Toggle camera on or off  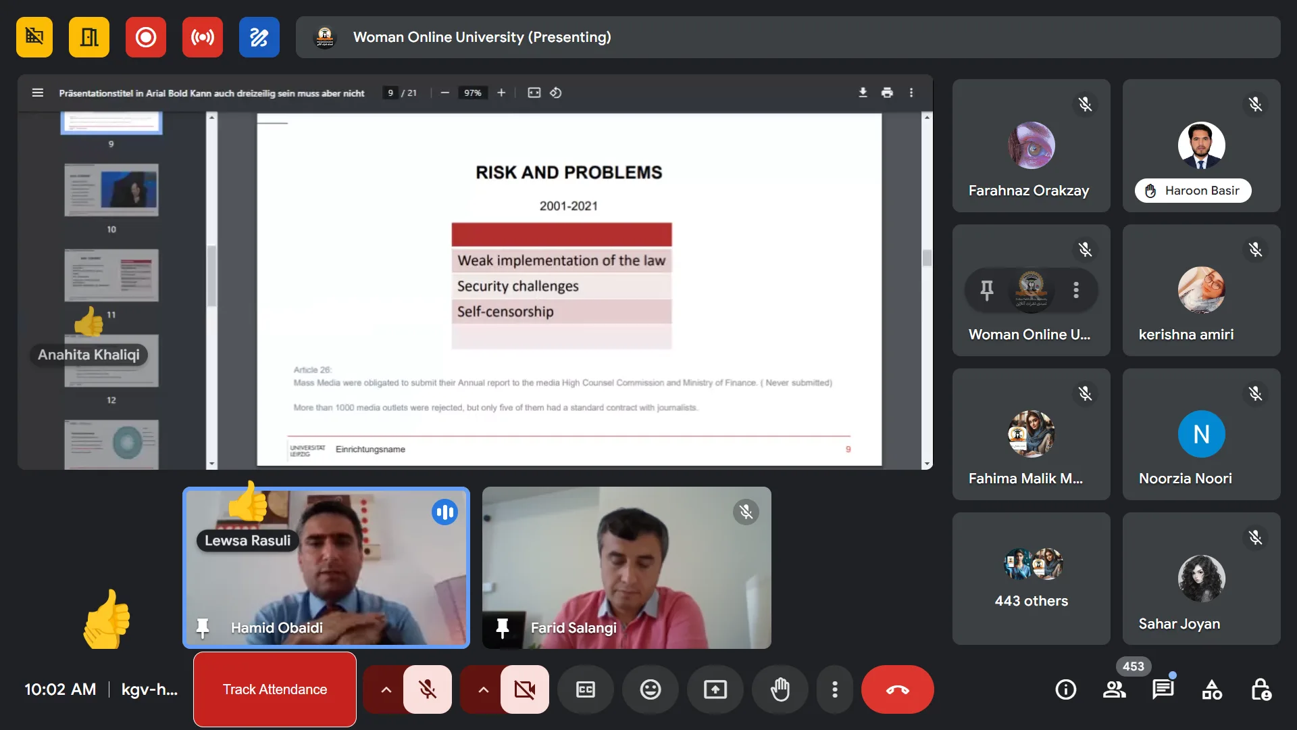(x=524, y=689)
